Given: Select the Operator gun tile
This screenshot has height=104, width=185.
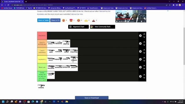Looking at the screenshot, I should coord(66,67).
